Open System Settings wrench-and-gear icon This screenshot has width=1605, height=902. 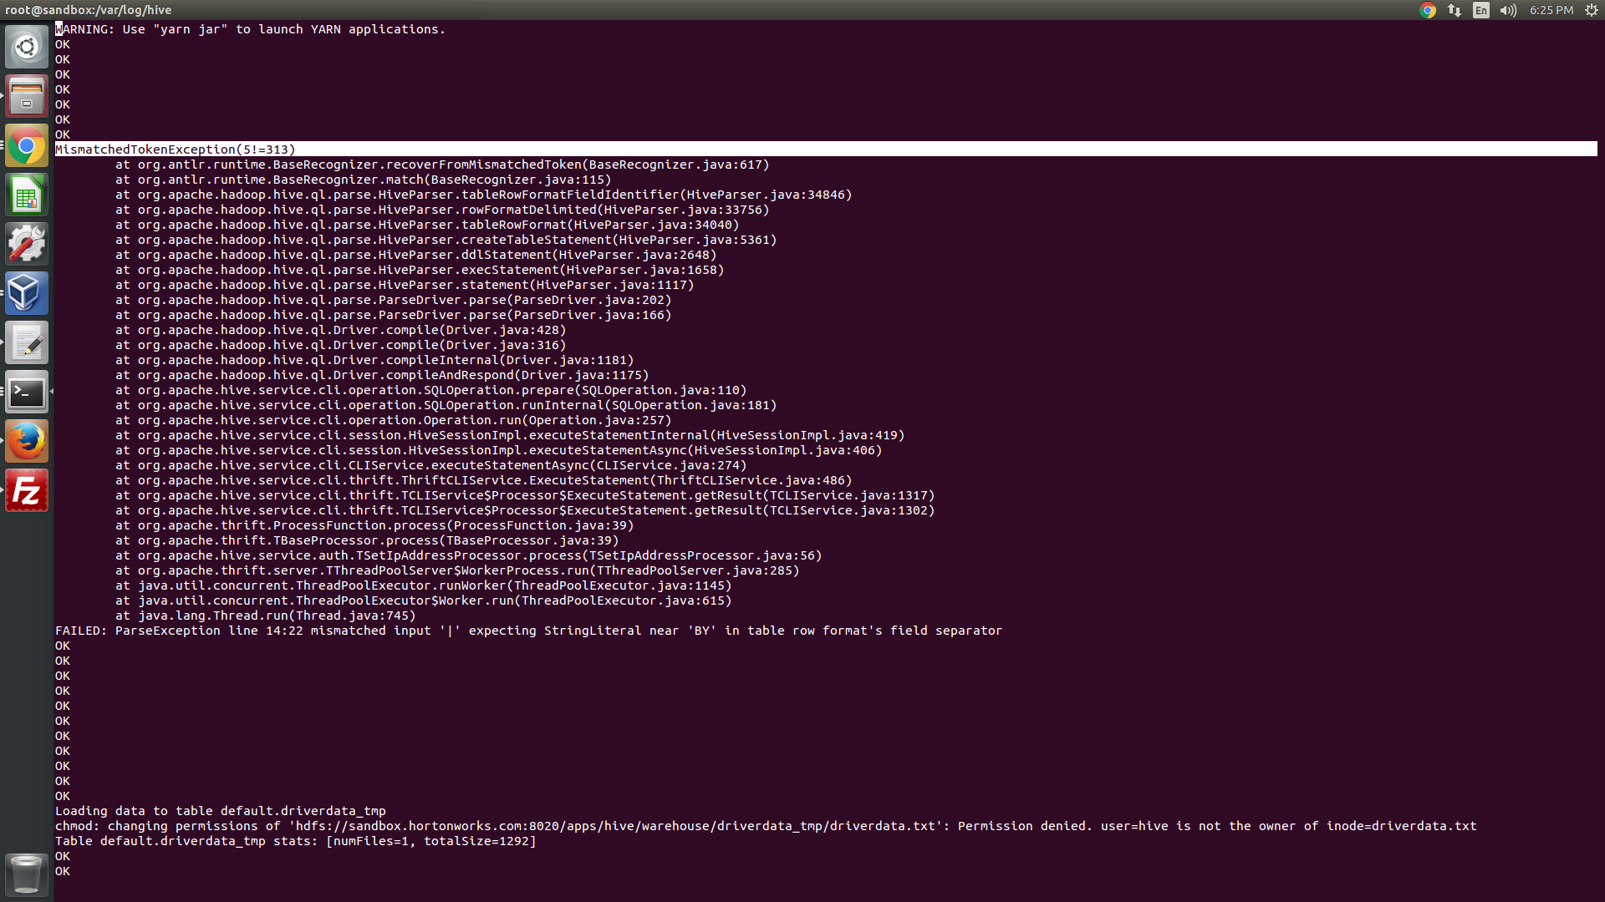click(x=27, y=244)
